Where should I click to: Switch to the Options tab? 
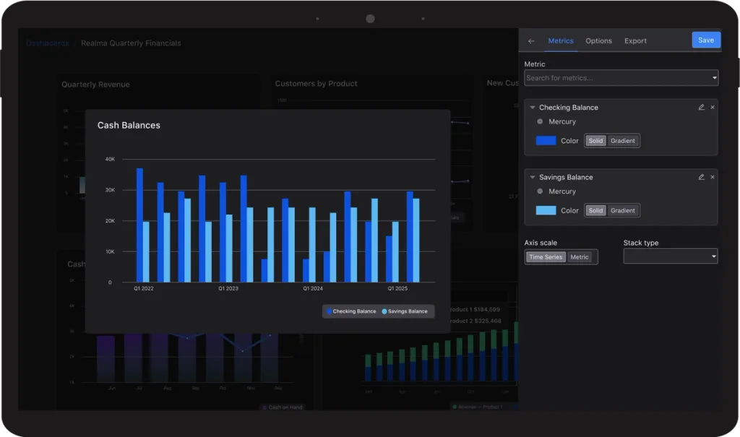pos(598,41)
